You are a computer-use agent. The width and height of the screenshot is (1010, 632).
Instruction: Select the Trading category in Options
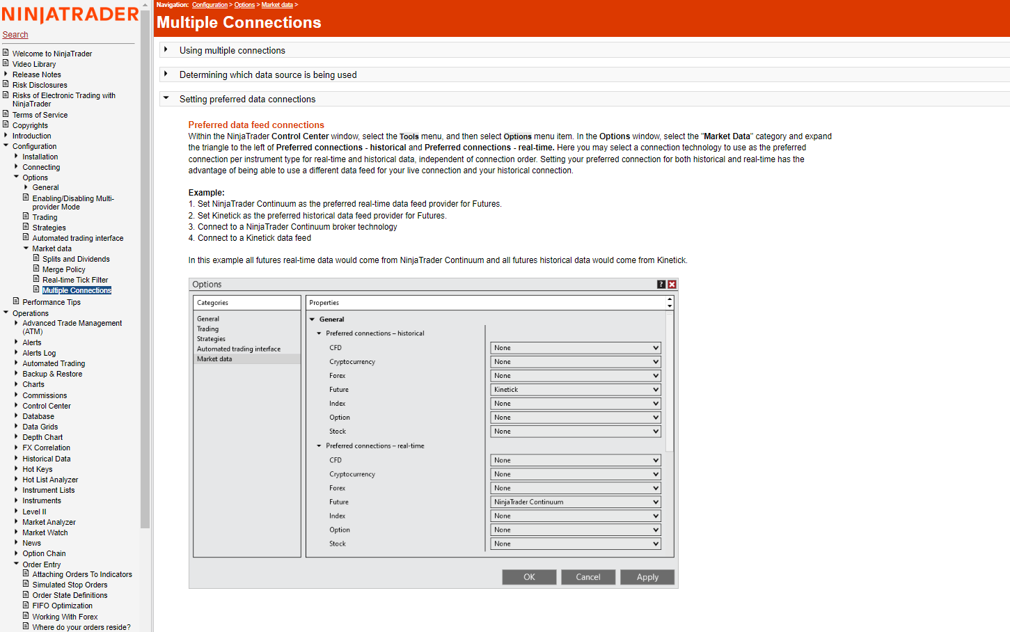click(x=207, y=329)
